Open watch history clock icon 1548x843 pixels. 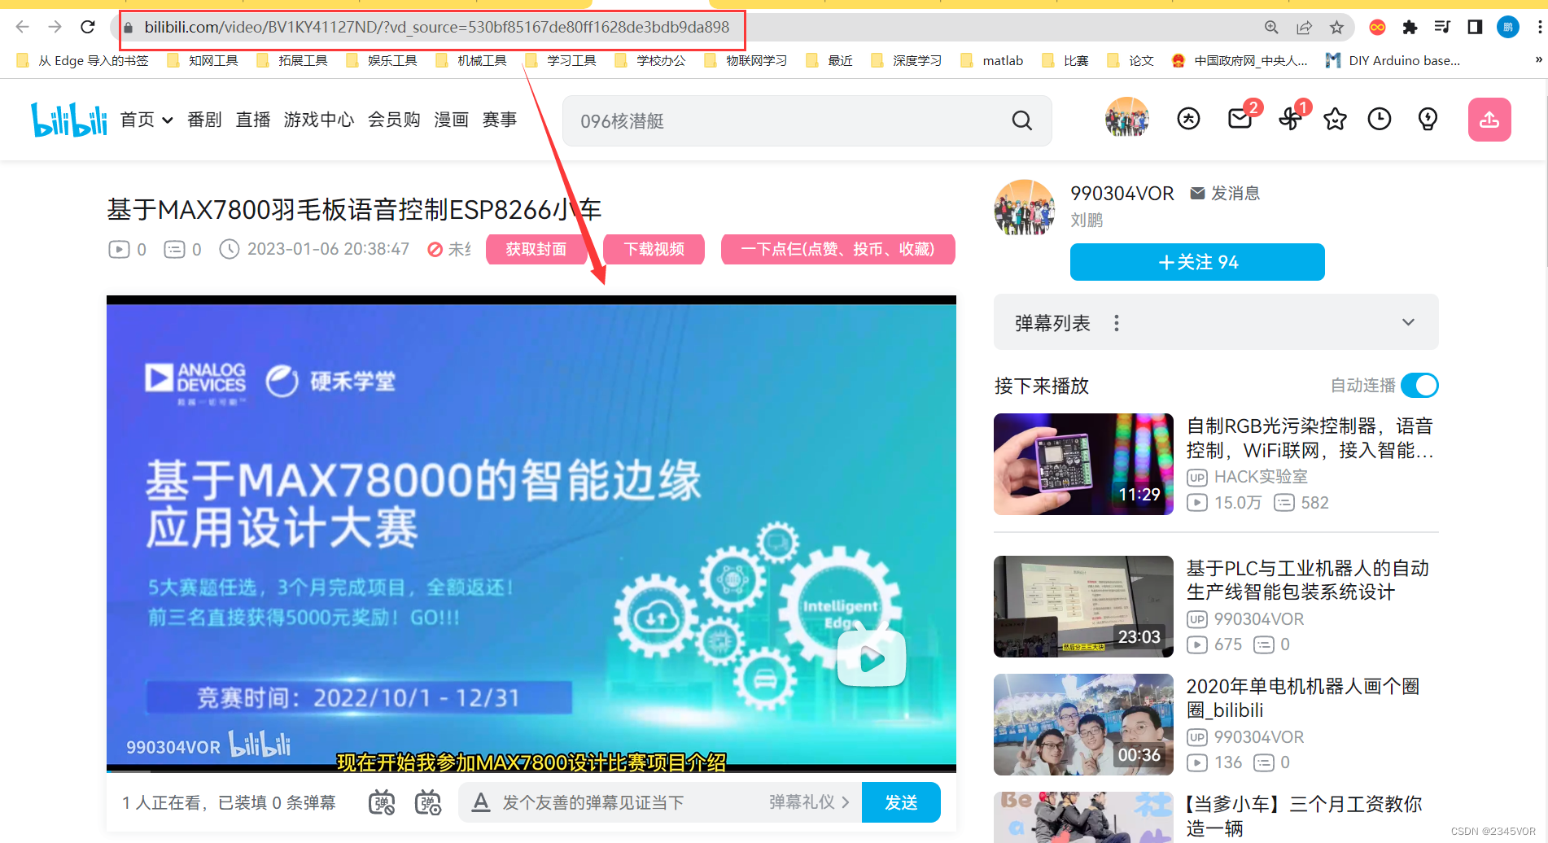pos(1380,120)
